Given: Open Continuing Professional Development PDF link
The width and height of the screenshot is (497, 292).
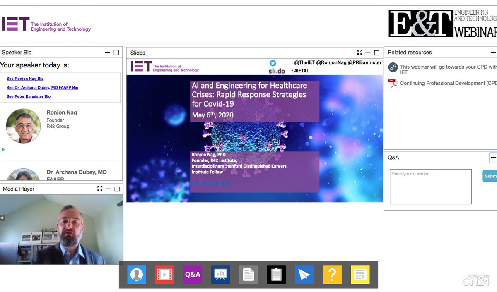Looking at the screenshot, I should click(449, 83).
